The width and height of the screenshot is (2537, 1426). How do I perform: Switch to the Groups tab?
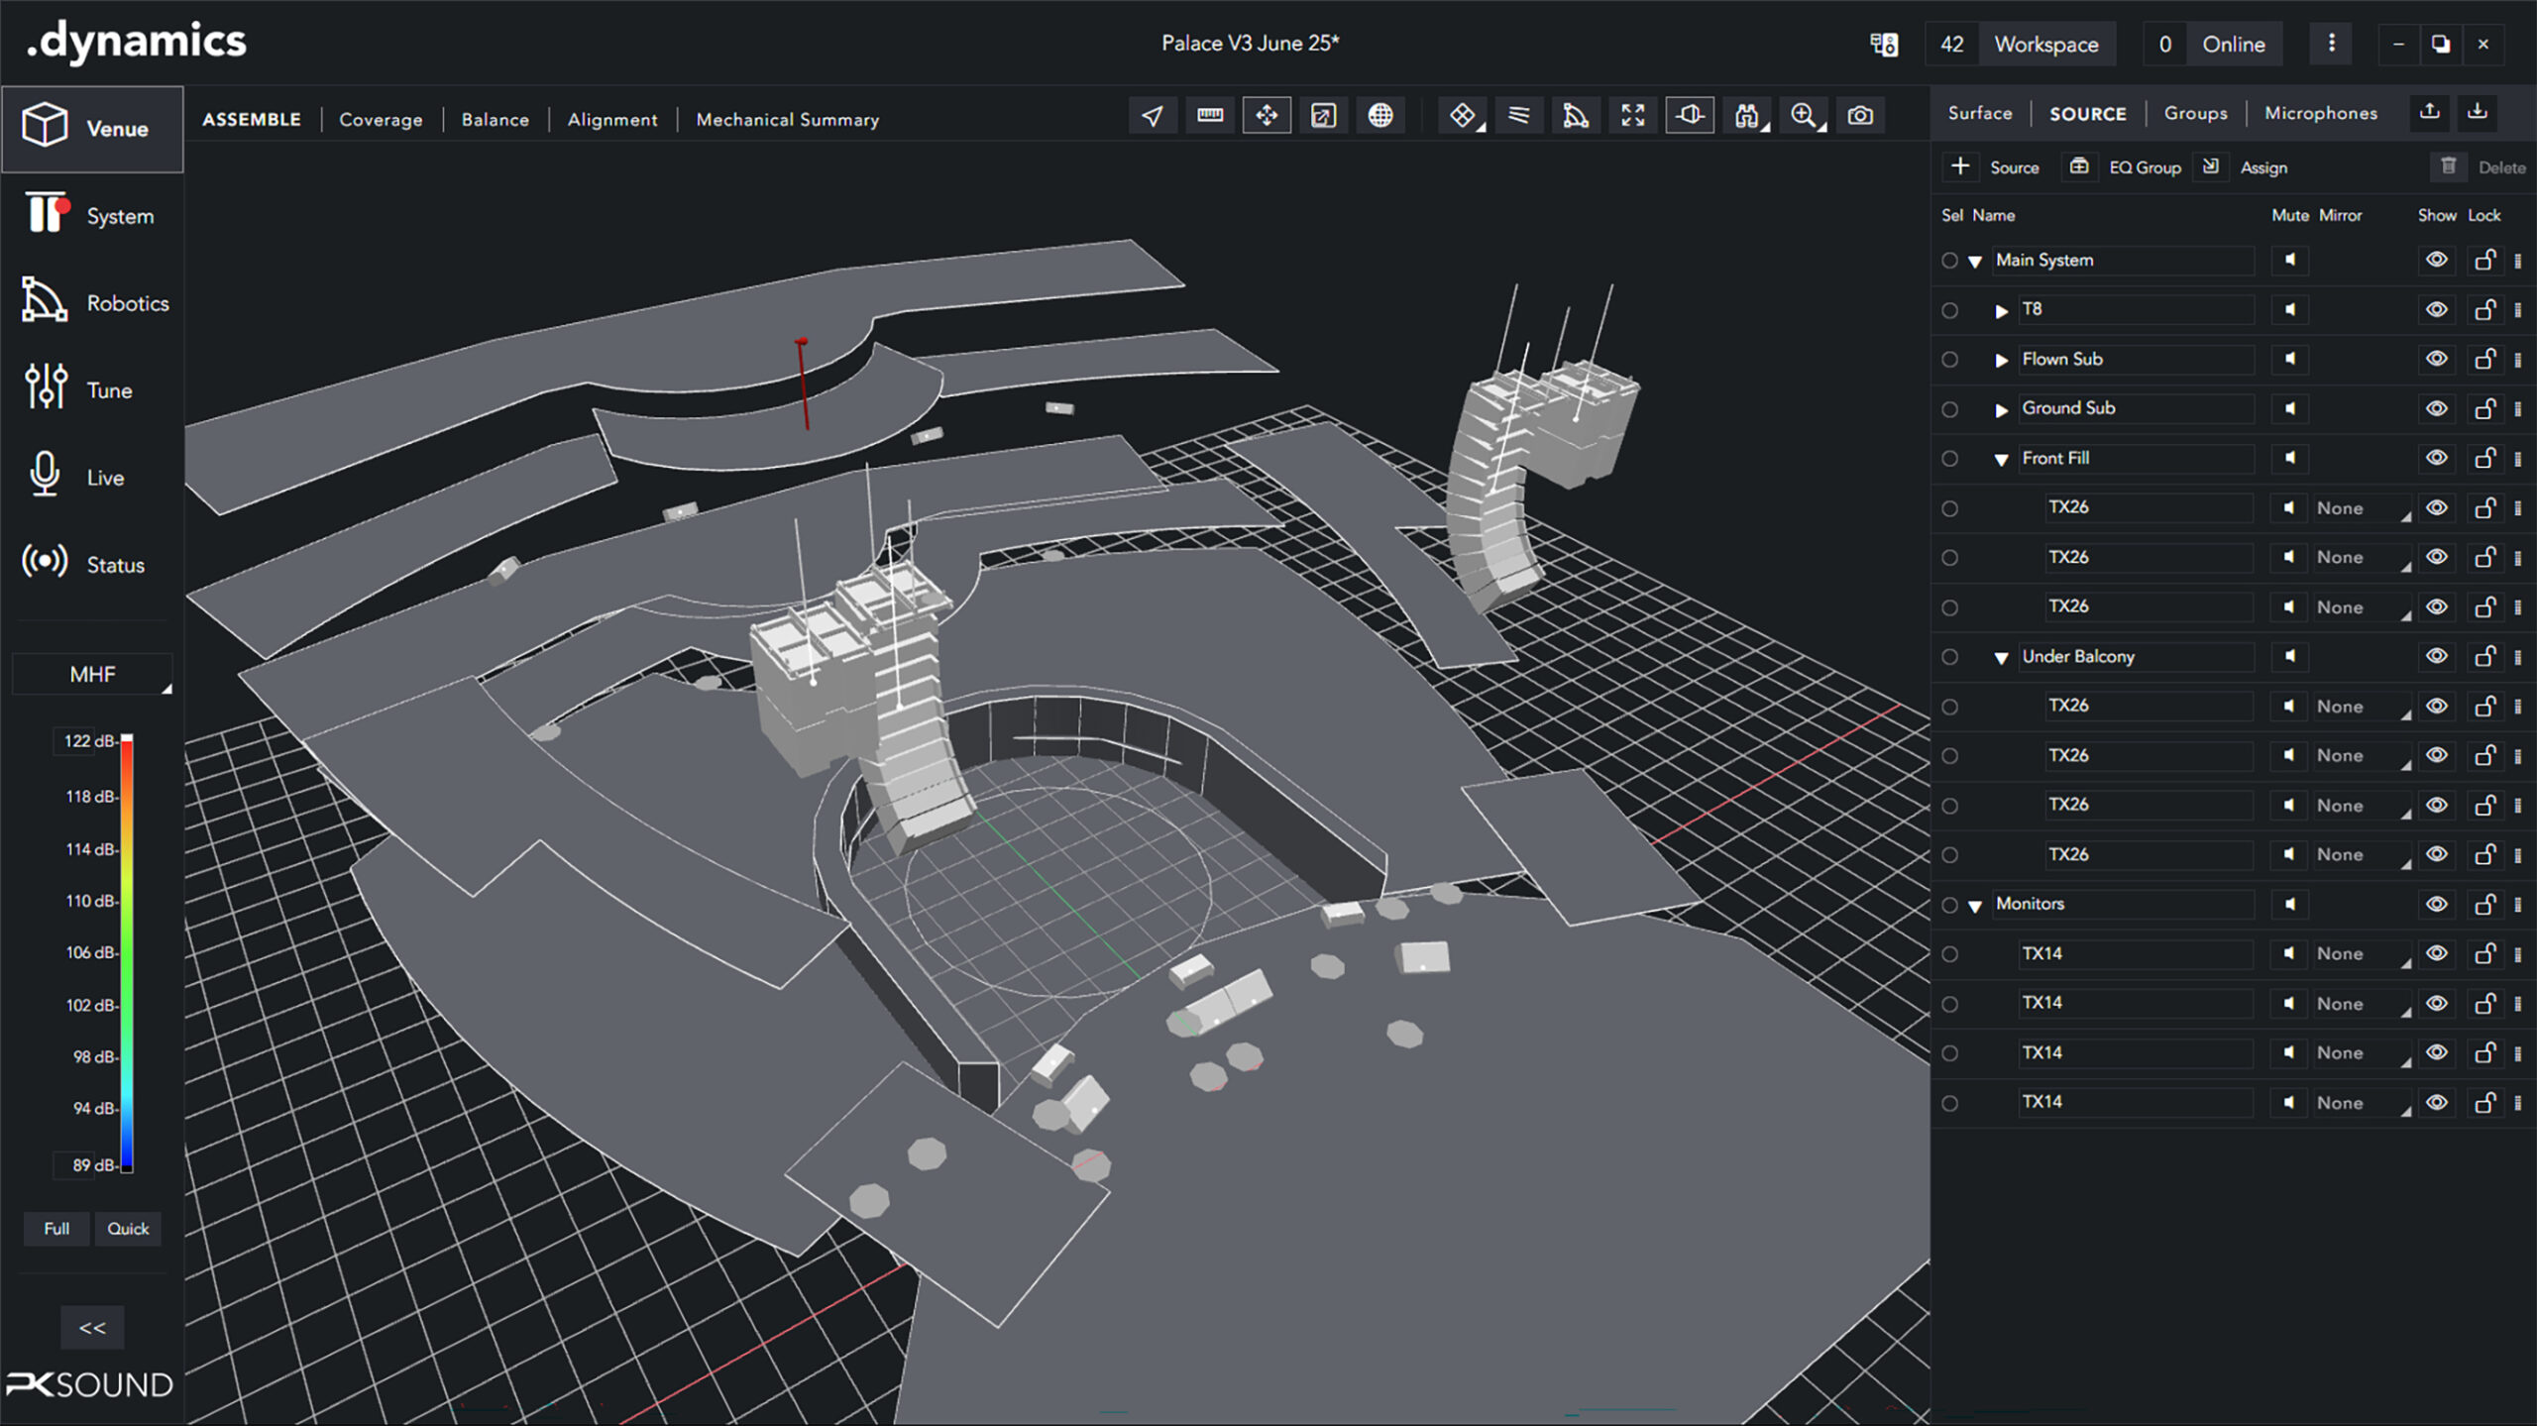pos(2196,113)
